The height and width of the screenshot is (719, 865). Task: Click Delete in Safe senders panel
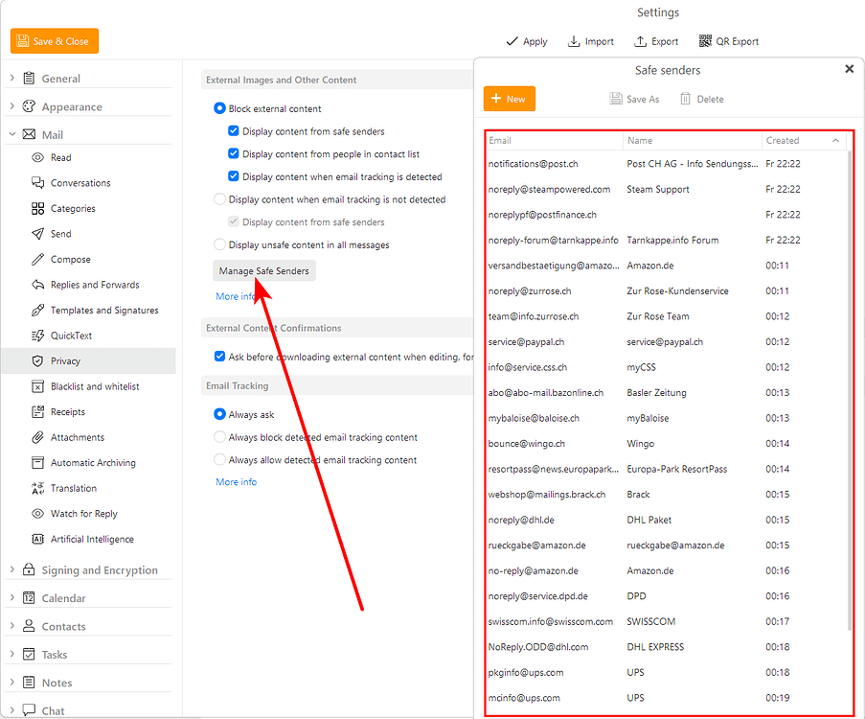tap(702, 99)
